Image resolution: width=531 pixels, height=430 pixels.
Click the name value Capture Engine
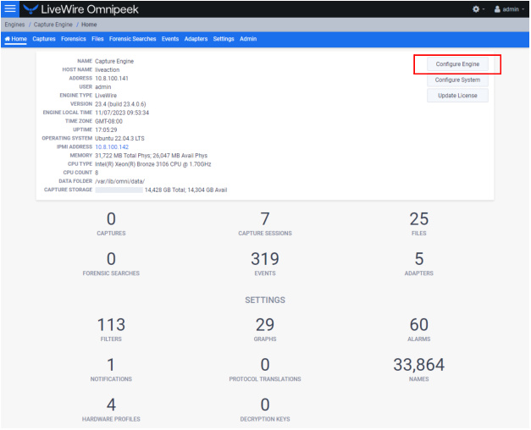click(x=114, y=61)
